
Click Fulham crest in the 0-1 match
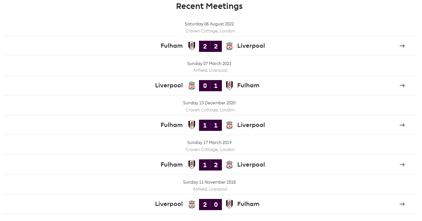pos(229,85)
